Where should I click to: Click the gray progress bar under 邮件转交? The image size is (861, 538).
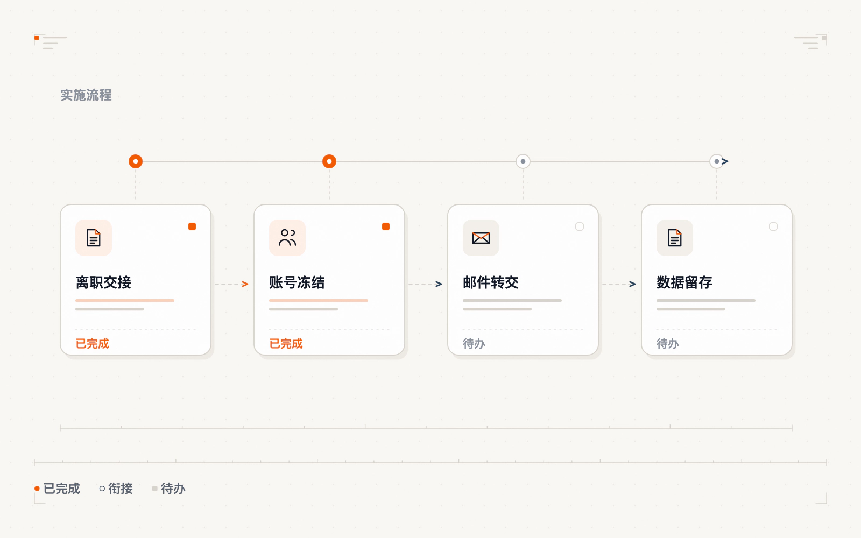(512, 300)
